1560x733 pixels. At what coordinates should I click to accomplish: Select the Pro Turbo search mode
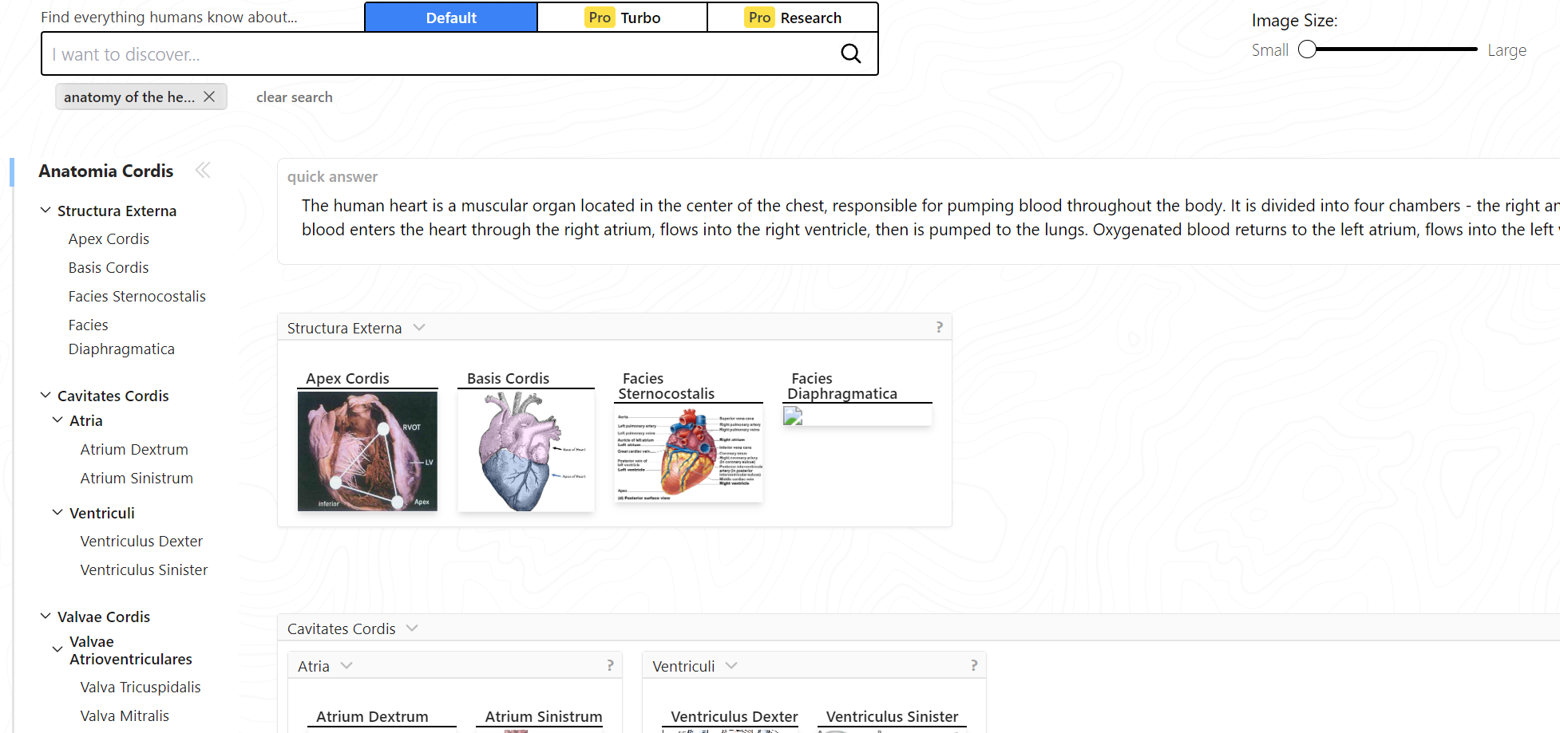click(x=623, y=18)
